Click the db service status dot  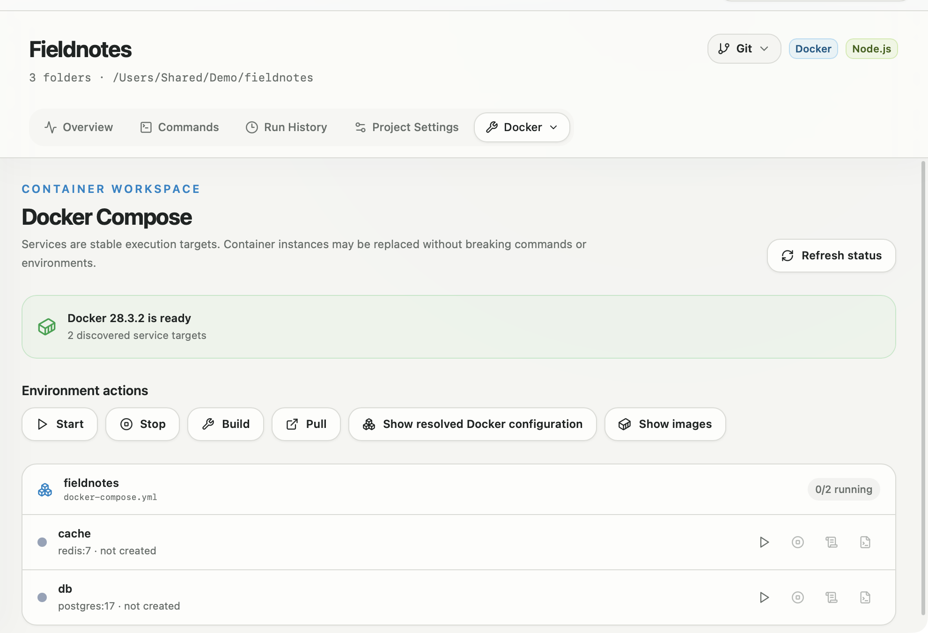(42, 597)
